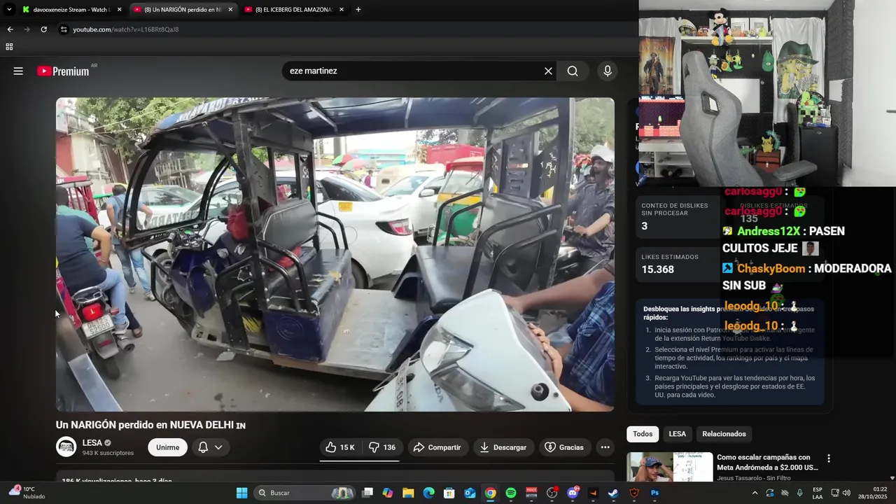The image size is (896, 504).
Task: Select the Relacionados filter chip
Action: click(724, 434)
